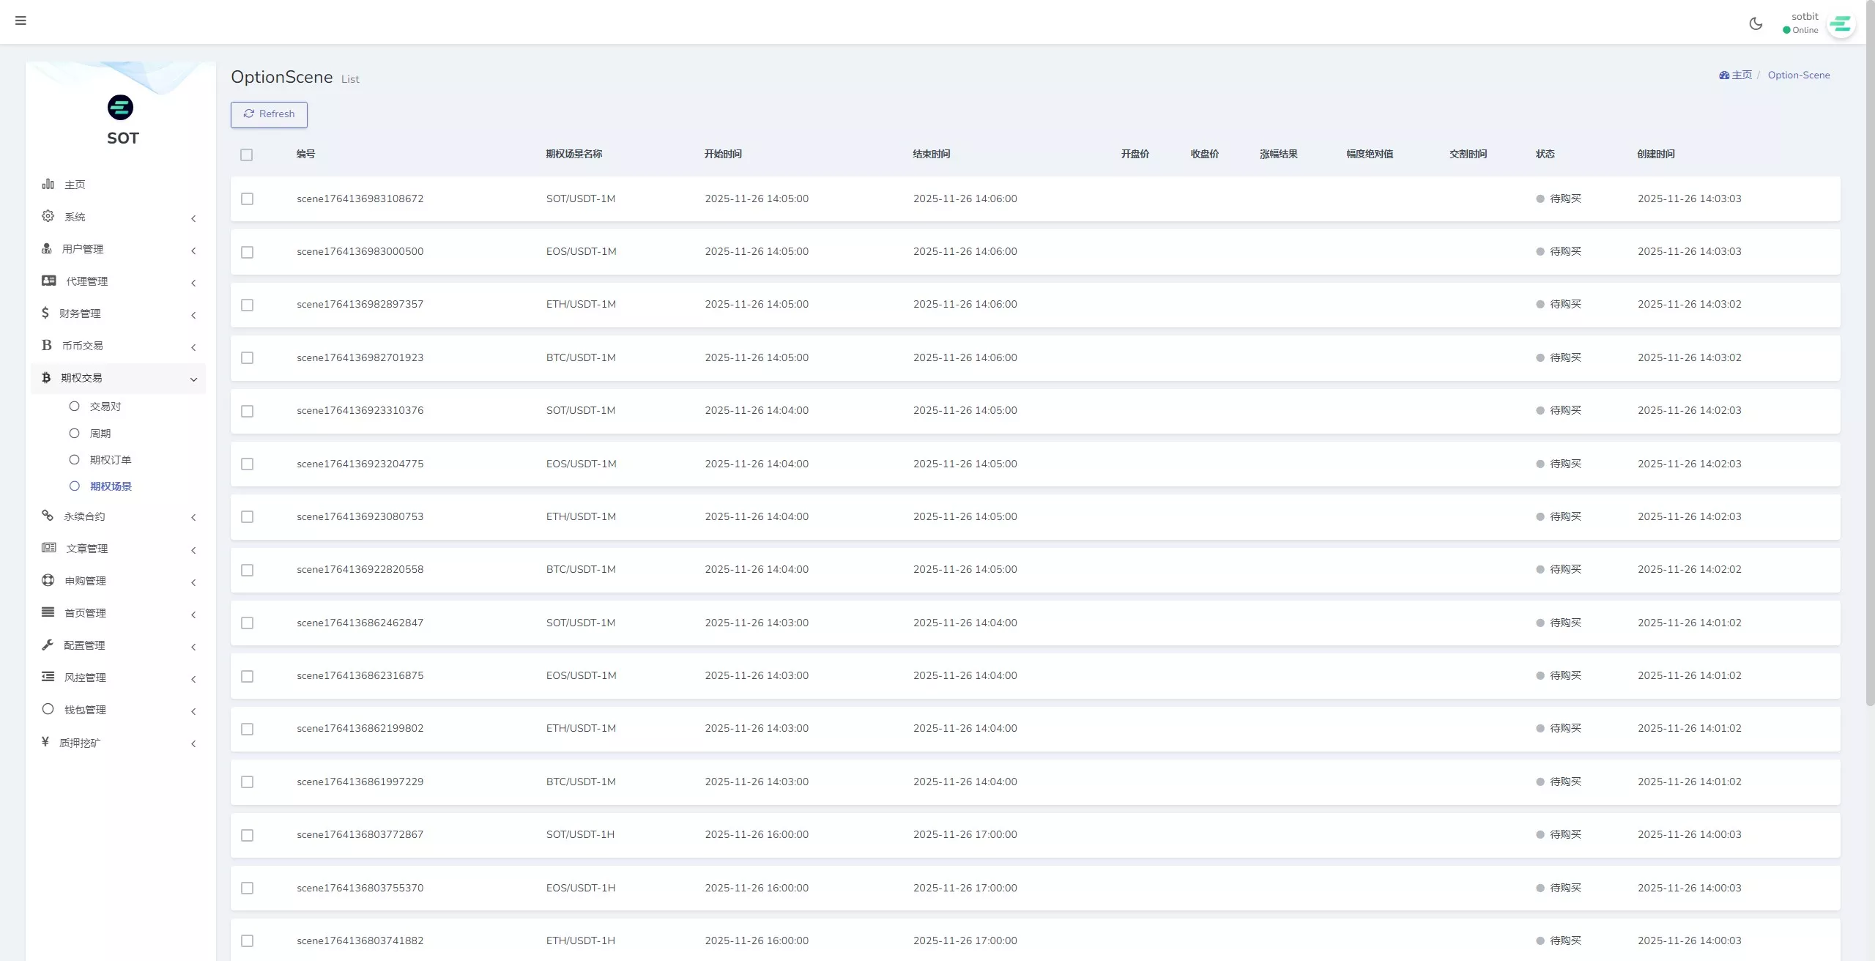The image size is (1875, 961).
Task: Open the 交易对 submenu item
Action: click(x=105, y=407)
